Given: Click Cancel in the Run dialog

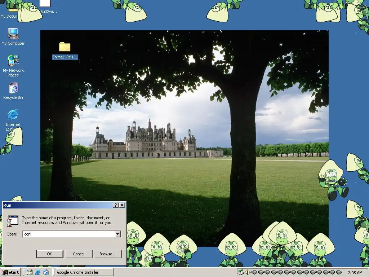Looking at the screenshot, I should pyautogui.click(x=79, y=254).
